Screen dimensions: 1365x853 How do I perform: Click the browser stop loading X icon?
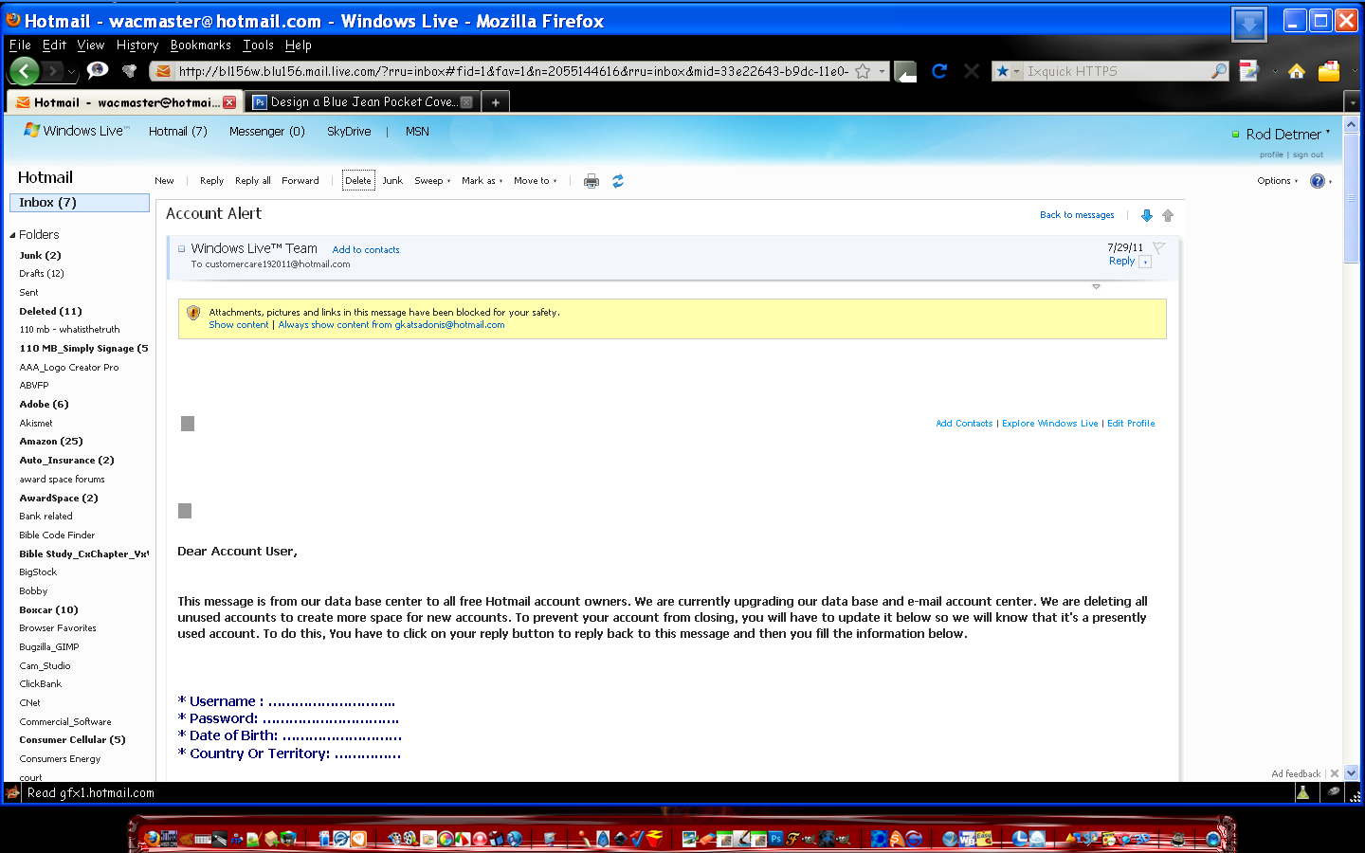pyautogui.click(x=972, y=71)
